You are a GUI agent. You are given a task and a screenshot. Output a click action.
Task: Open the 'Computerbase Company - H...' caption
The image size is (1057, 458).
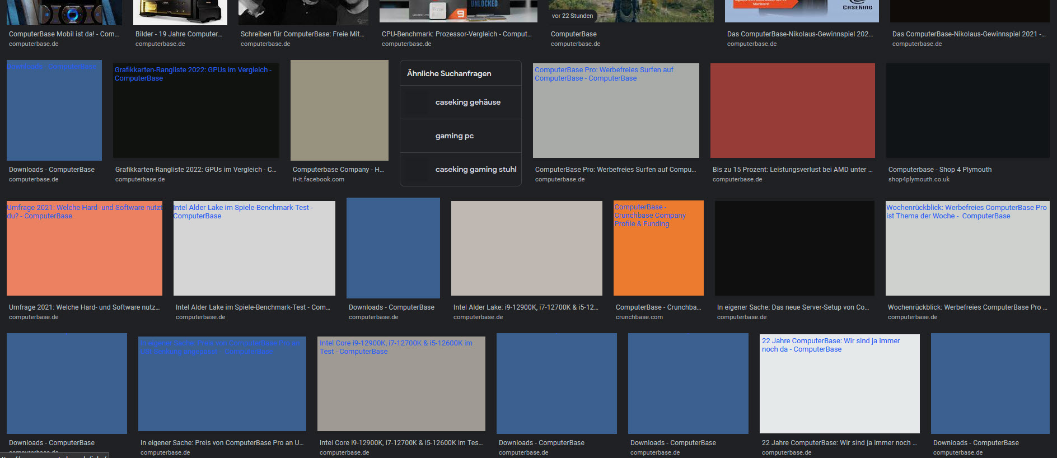[x=338, y=170]
